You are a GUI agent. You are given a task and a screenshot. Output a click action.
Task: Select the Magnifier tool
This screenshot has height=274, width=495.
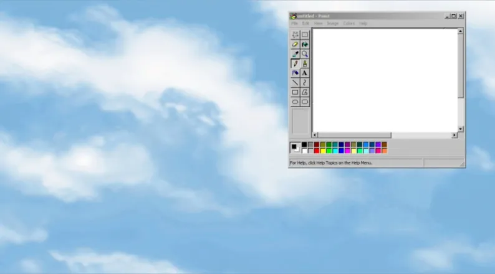click(305, 54)
